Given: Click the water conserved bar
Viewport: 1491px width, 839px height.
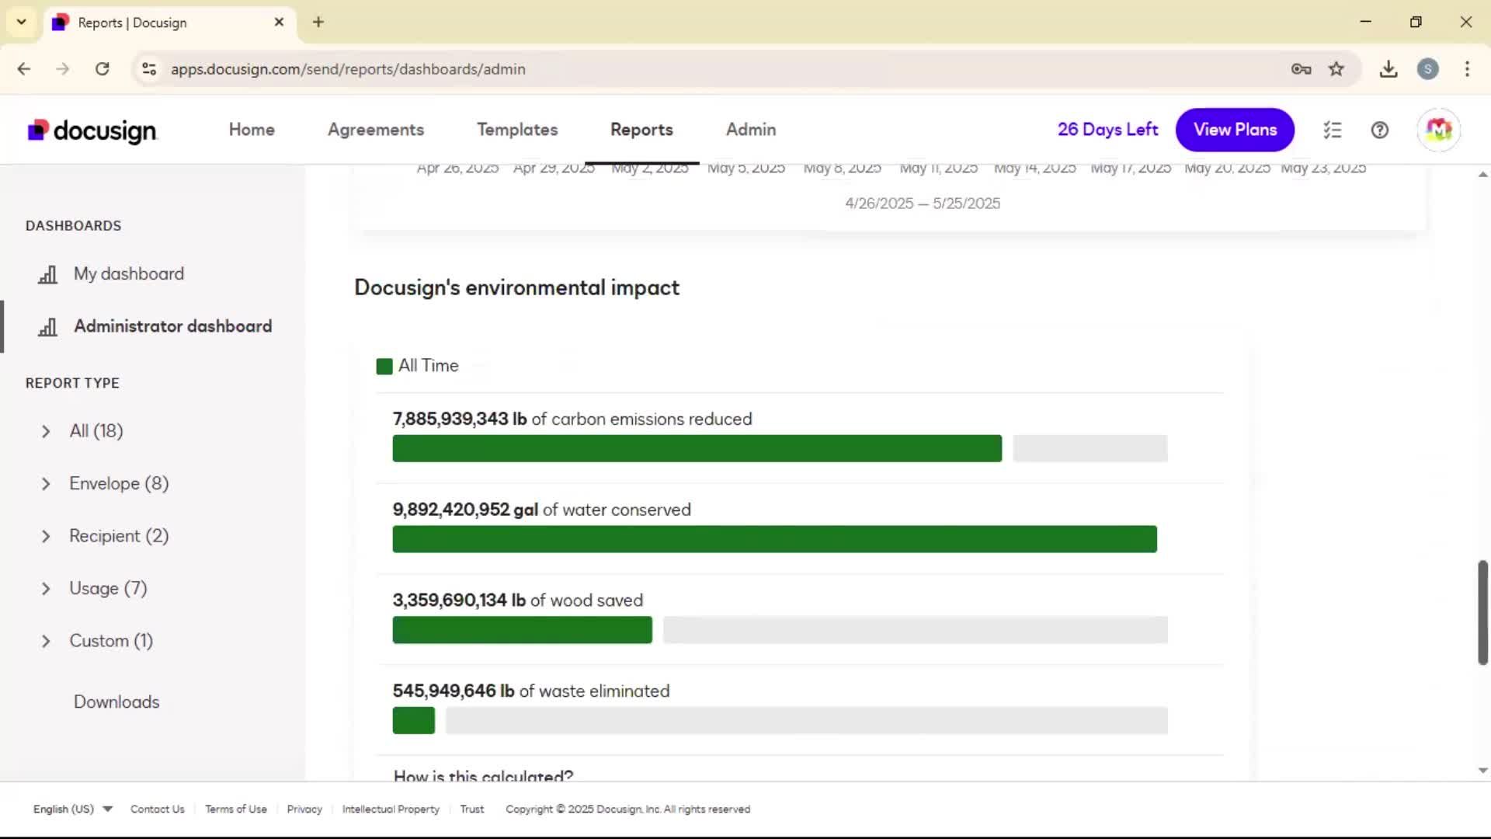Looking at the screenshot, I should click(775, 539).
